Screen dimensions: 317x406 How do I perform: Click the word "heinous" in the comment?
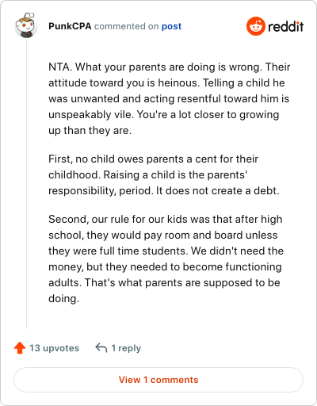tap(178, 82)
